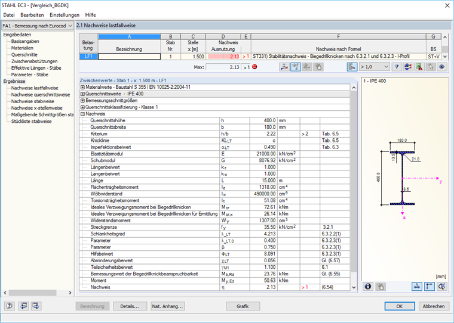Click the greyed eye with drop icon in results toolbar
The width and height of the screenshot is (454, 323).
click(x=318, y=67)
